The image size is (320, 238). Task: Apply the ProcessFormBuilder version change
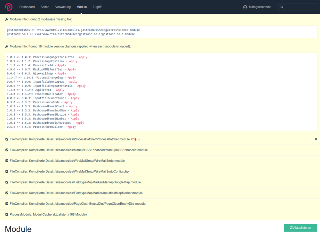[x=71, y=127]
